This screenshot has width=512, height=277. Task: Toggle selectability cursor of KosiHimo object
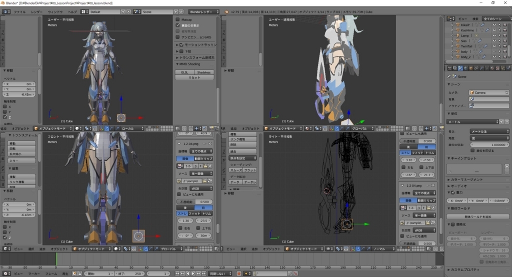click(499, 30)
